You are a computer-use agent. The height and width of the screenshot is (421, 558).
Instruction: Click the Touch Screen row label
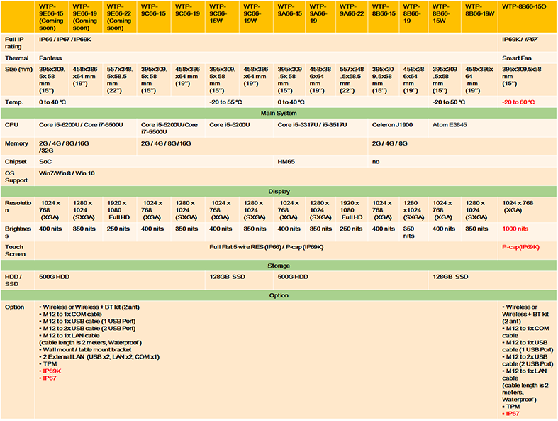point(16,250)
